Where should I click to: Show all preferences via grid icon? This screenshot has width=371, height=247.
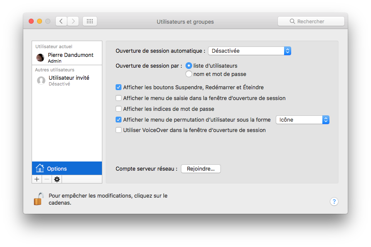(x=90, y=21)
